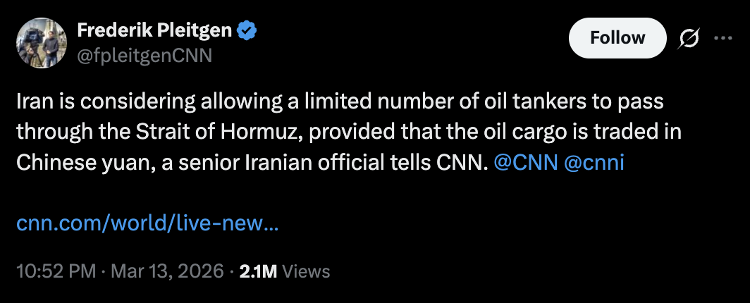The height and width of the screenshot is (303, 750).
Task: Follow the cnn.com/world/live-new… link
Action: (147, 223)
